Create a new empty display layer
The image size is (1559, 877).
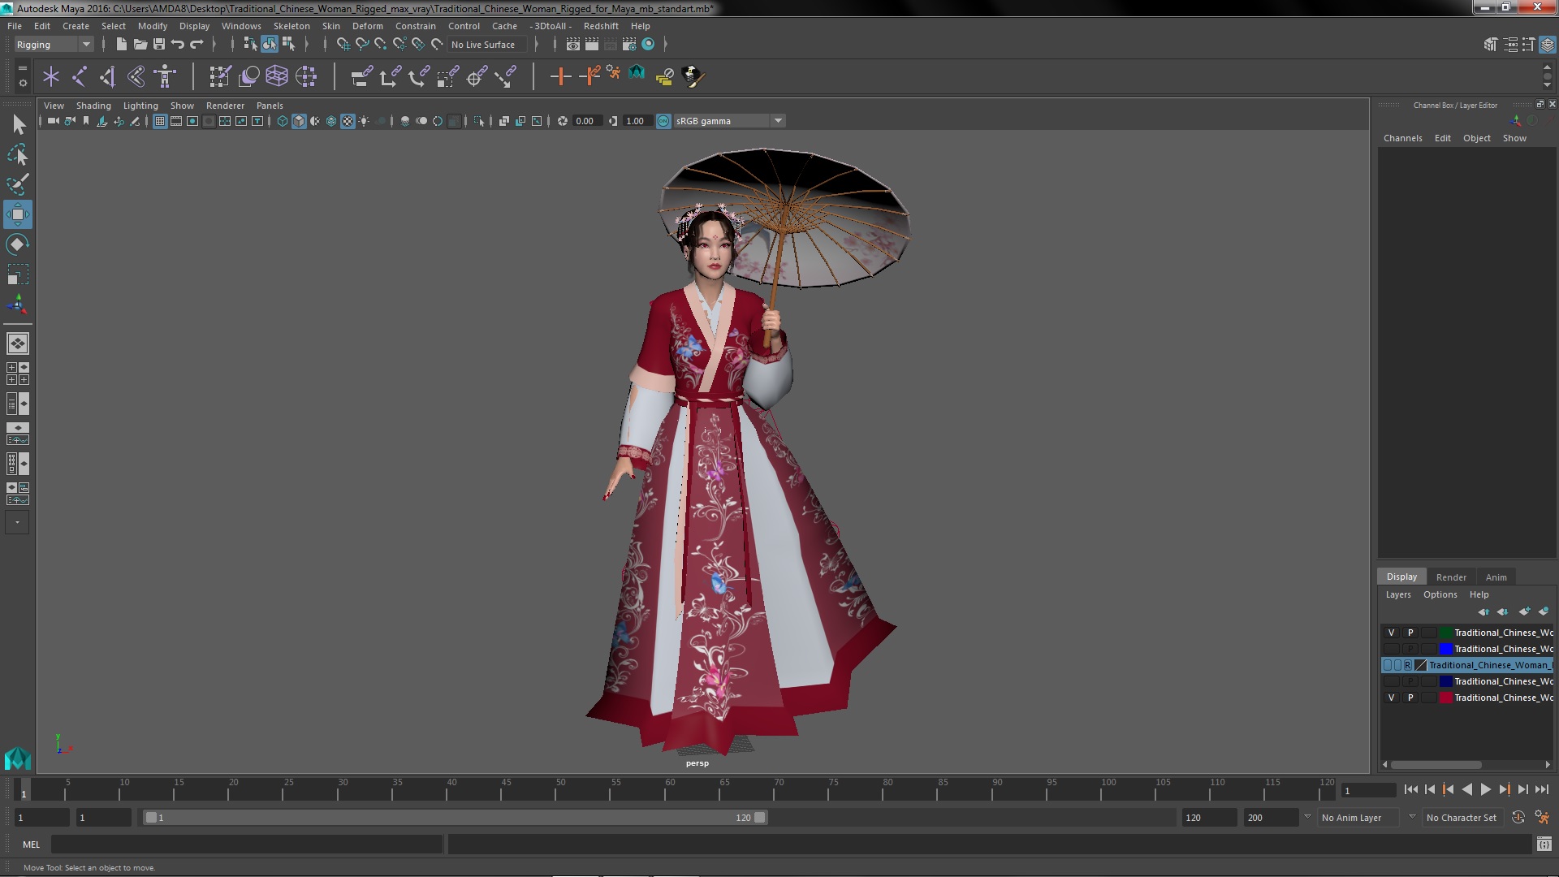point(1524,611)
